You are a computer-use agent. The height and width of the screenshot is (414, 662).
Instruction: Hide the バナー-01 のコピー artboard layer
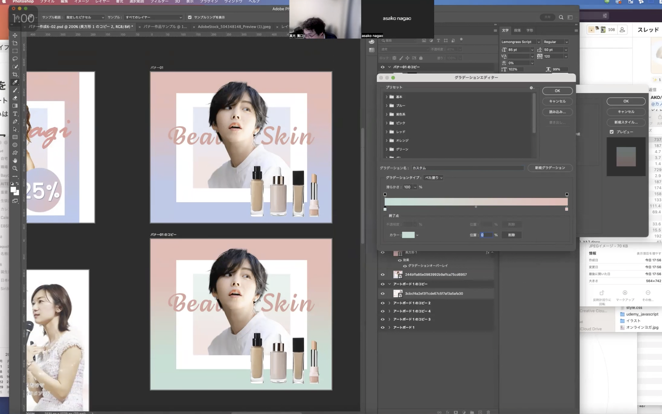382,67
